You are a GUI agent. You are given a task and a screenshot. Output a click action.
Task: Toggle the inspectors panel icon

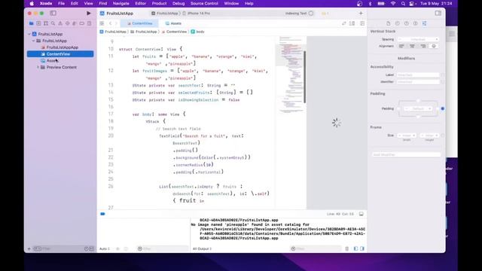(x=438, y=14)
